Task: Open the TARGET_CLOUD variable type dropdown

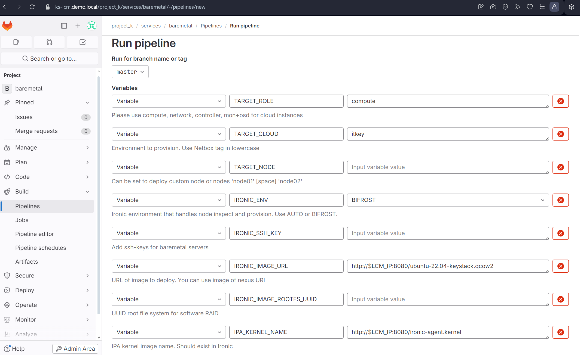Action: (x=169, y=134)
